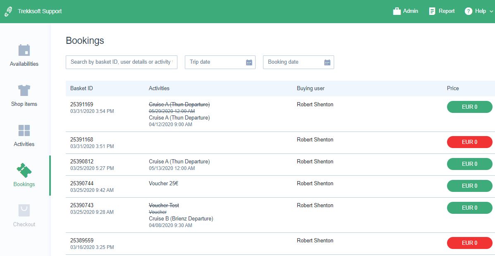The width and height of the screenshot is (495, 256).
Task: Sort by the Basket ID column header
Action: [81, 89]
